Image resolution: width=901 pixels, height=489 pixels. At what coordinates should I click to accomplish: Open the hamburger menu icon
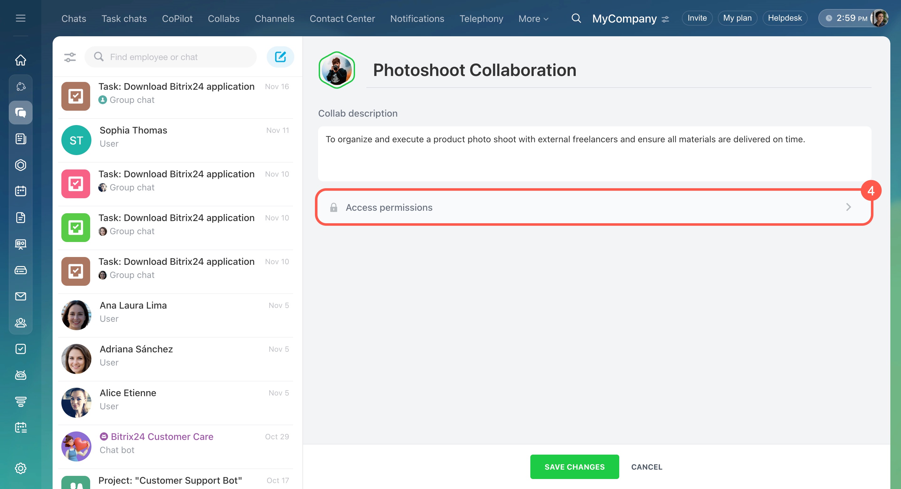tap(21, 18)
